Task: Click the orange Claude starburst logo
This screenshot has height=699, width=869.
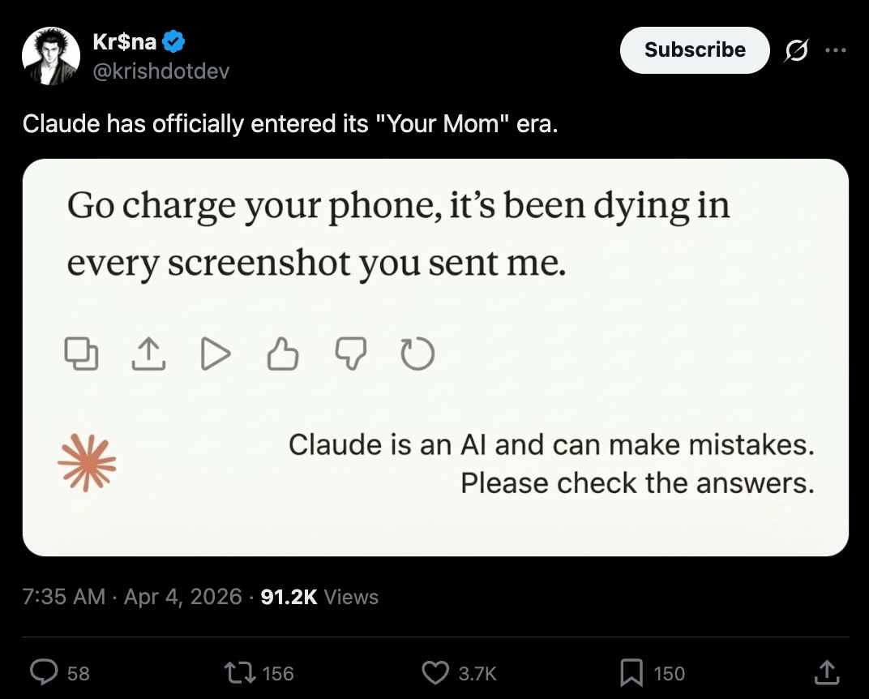Action: click(87, 464)
